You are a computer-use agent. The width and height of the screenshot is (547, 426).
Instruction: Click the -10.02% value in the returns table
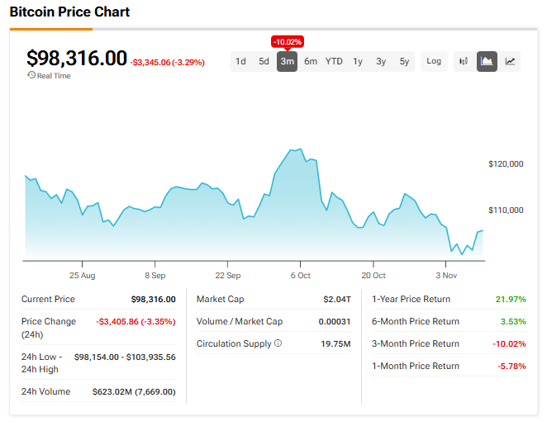point(509,343)
